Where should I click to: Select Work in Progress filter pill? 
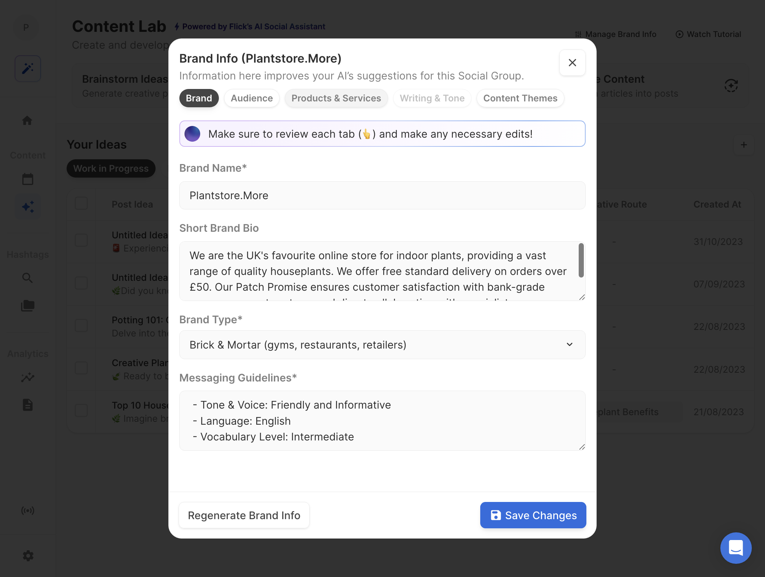click(x=111, y=168)
